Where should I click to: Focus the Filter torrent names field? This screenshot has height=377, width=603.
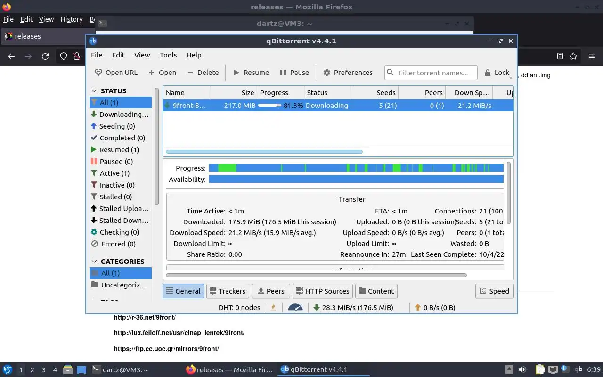pyautogui.click(x=431, y=73)
